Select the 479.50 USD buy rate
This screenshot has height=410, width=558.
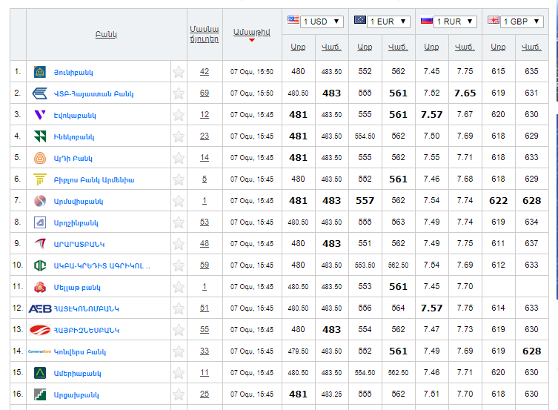298,351
